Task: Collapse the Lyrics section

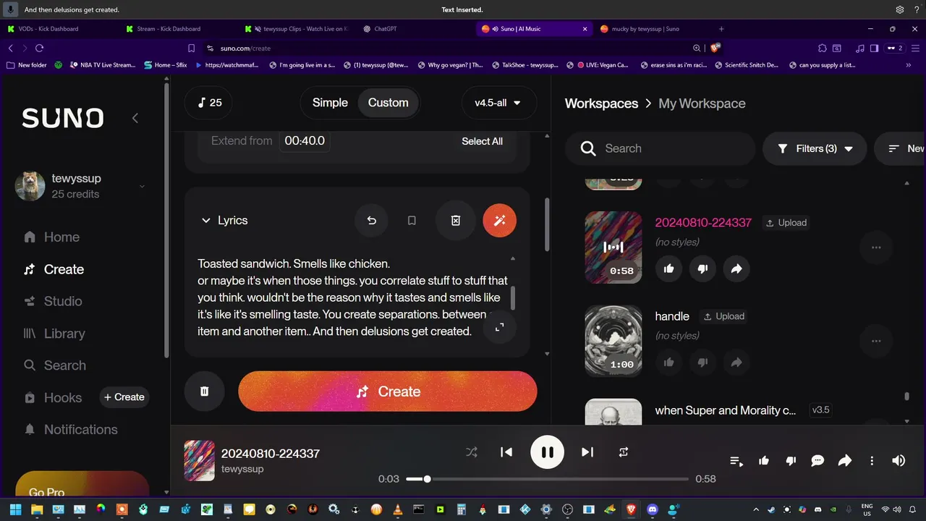Action: [206, 221]
